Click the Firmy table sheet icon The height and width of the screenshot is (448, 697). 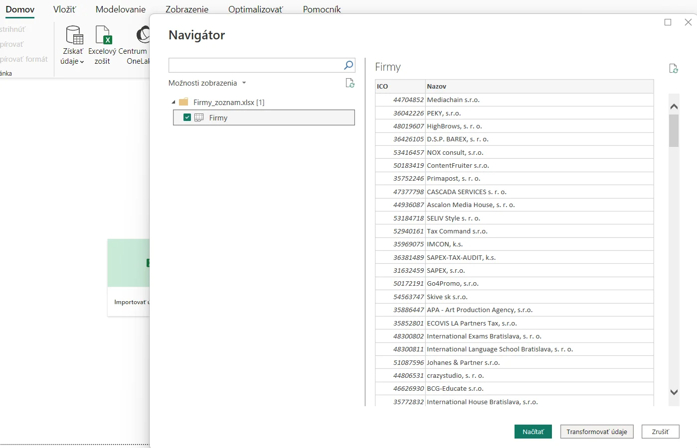pyautogui.click(x=199, y=117)
